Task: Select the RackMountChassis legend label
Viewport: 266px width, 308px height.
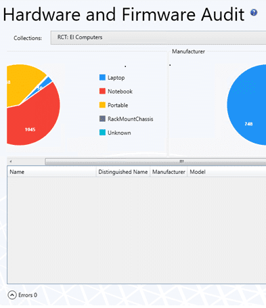Action: [x=131, y=119]
